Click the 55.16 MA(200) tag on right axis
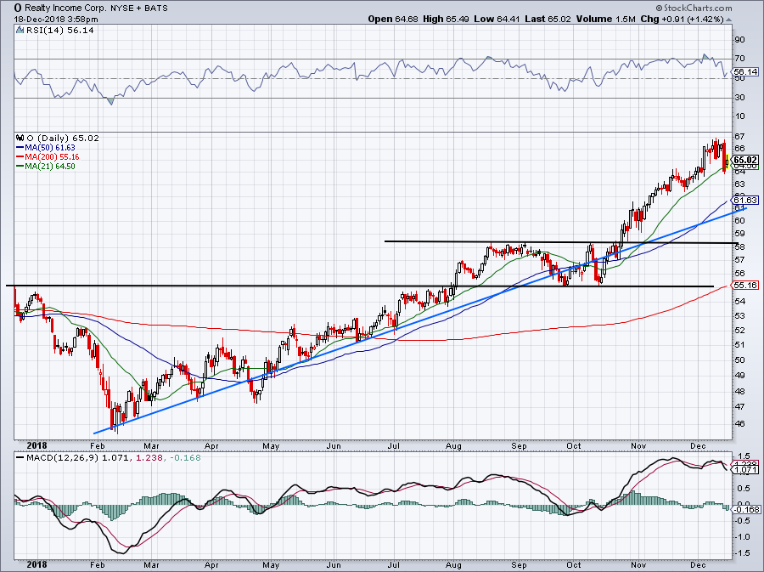This screenshot has width=764, height=572. pyautogui.click(x=746, y=285)
